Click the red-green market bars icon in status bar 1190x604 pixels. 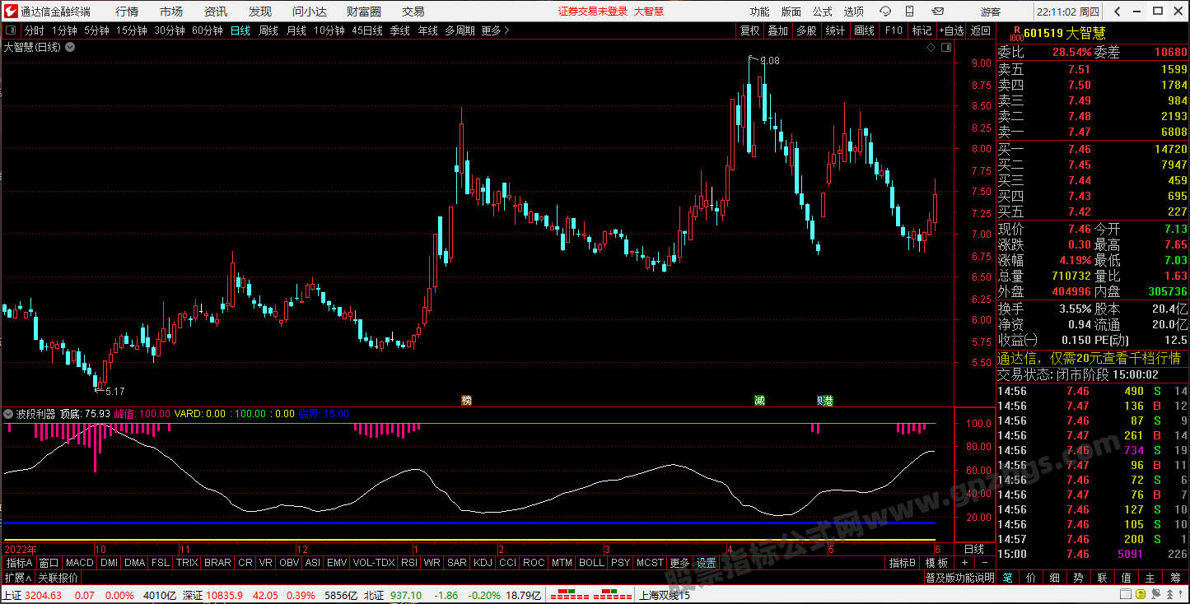[x=567, y=595]
